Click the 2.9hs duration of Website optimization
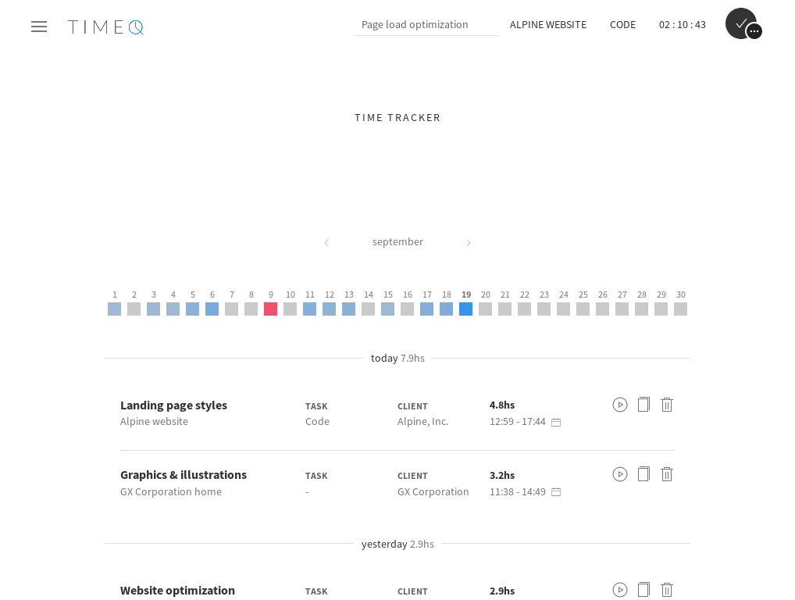This screenshot has width=795, height=600. [x=502, y=591]
